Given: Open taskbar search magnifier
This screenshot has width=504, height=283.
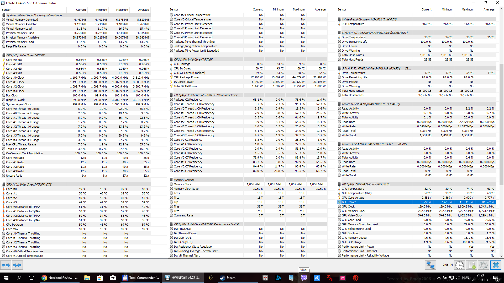Looking at the screenshot, I should 19,278.
